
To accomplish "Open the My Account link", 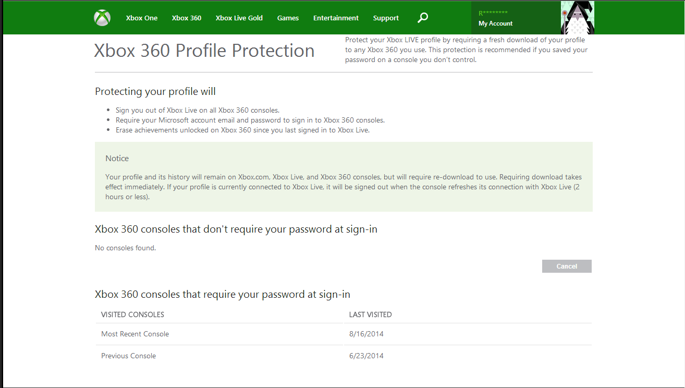I will pyautogui.click(x=495, y=23).
